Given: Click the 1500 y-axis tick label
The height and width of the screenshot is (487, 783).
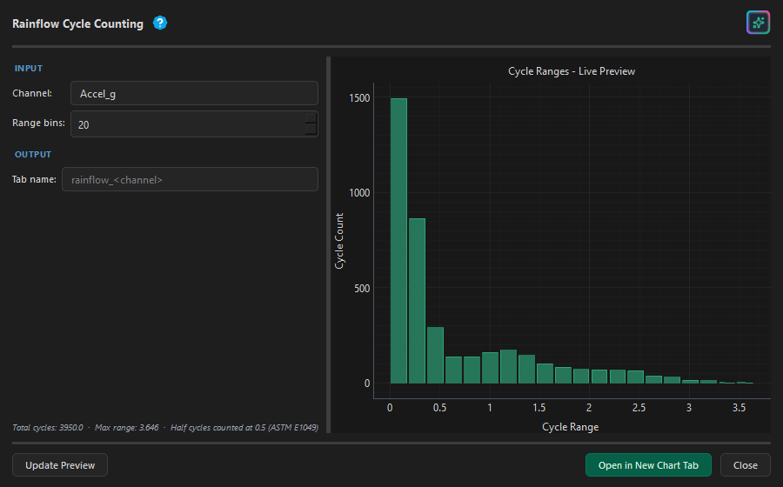Looking at the screenshot, I should pyautogui.click(x=359, y=98).
